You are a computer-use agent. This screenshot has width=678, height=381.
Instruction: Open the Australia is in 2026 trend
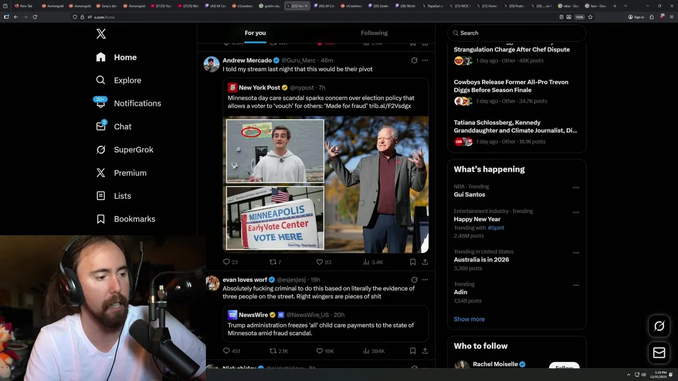tap(481, 260)
